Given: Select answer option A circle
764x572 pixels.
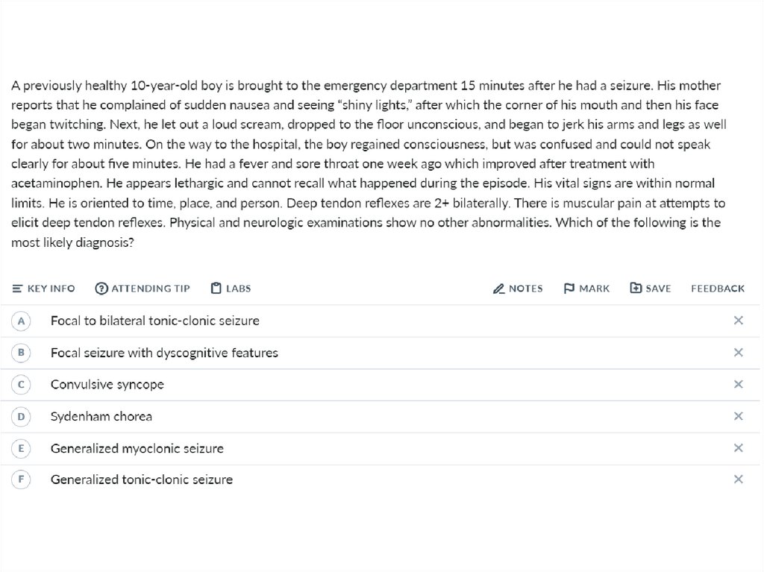Looking at the screenshot, I should pos(21,321).
